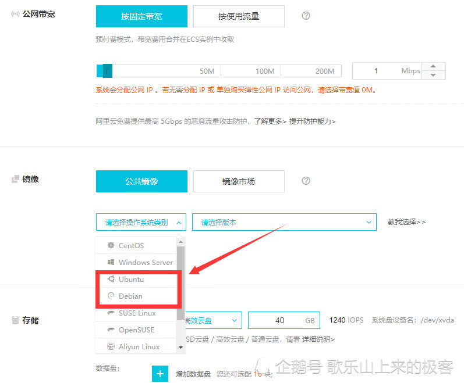Open the 提升防护能力 link

[312, 121]
